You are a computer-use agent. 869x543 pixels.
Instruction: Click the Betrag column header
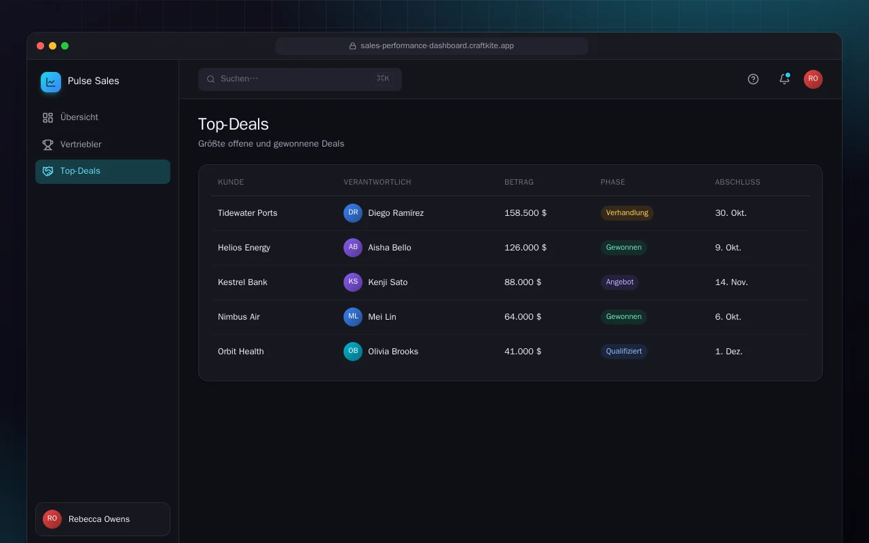click(x=519, y=183)
